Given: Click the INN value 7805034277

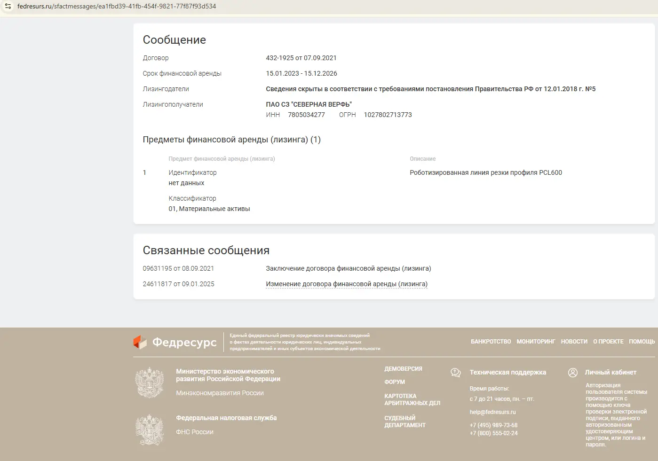Looking at the screenshot, I should tap(306, 115).
